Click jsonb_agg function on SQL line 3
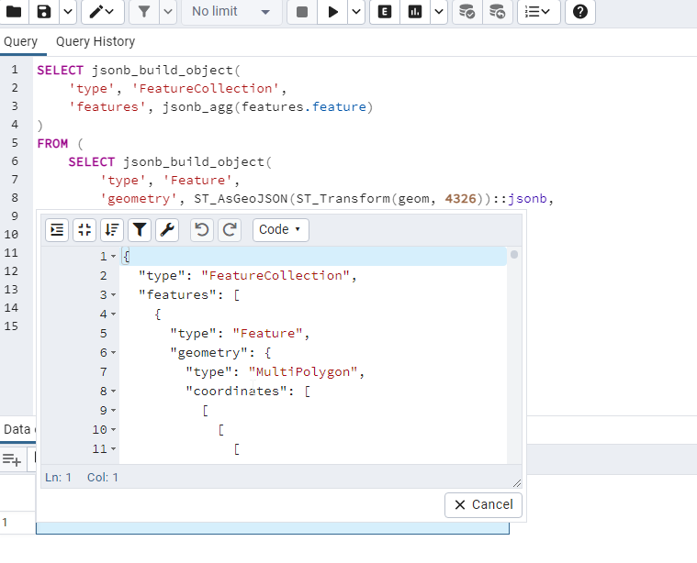 point(197,107)
